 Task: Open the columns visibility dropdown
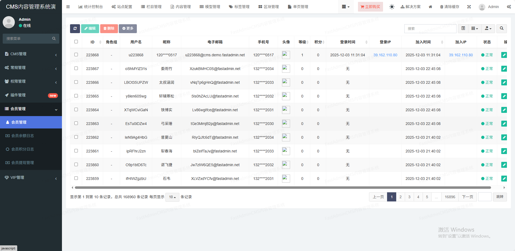coord(475,29)
